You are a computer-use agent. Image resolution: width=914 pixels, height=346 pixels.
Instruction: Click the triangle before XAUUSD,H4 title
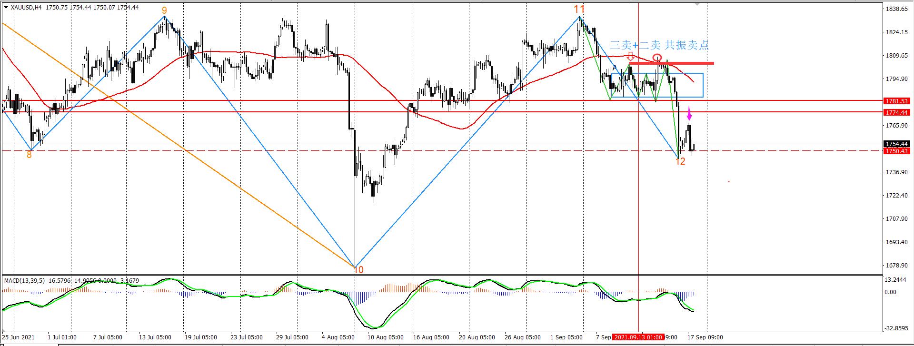point(5,7)
